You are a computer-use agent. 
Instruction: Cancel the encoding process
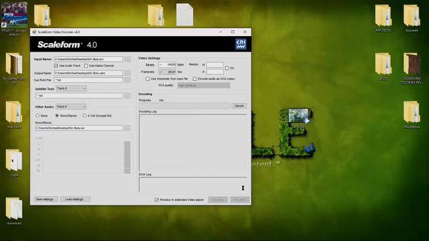tap(239, 106)
